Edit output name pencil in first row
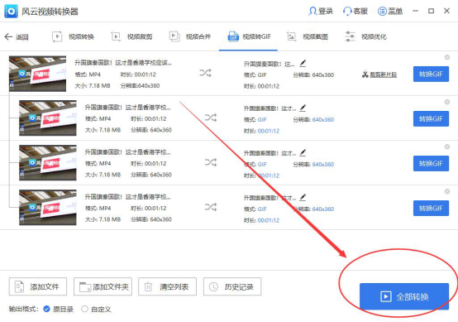This screenshot has width=458, height=322. pos(303,63)
